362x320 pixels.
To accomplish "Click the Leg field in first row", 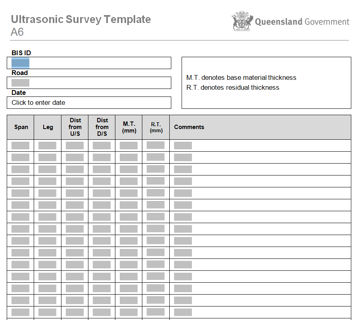I will (47, 146).
